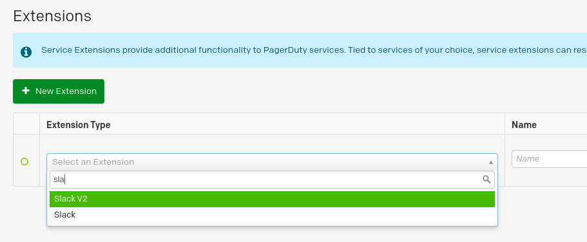Click the Name text input field
This screenshot has height=242, width=587.
(x=549, y=159)
